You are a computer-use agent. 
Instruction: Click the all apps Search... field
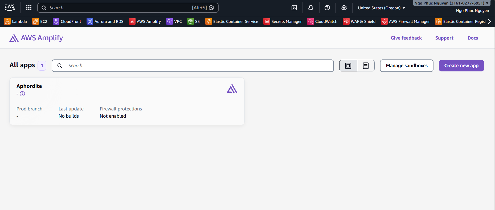pos(193,66)
